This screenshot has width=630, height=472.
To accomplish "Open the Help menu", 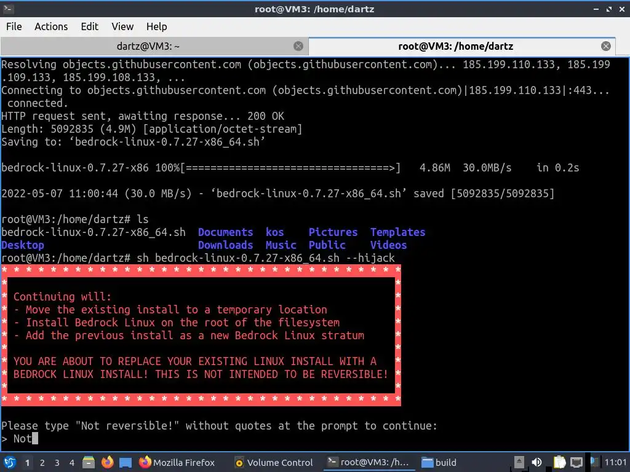I will [156, 26].
